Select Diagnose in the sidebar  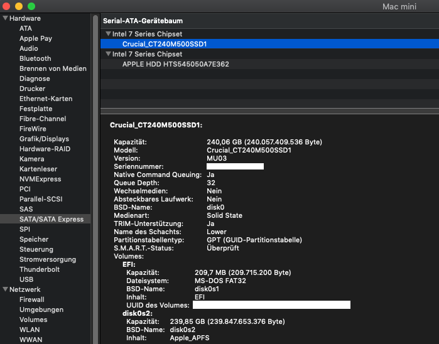pos(35,78)
